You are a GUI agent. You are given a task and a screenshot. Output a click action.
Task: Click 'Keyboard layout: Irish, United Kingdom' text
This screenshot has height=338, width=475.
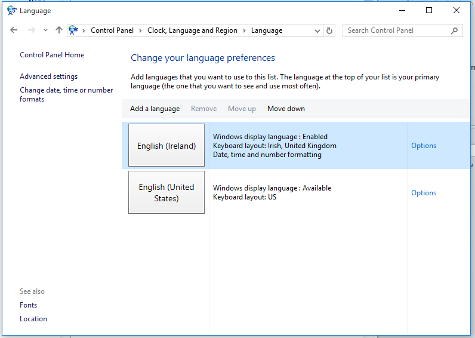pyautogui.click(x=274, y=146)
